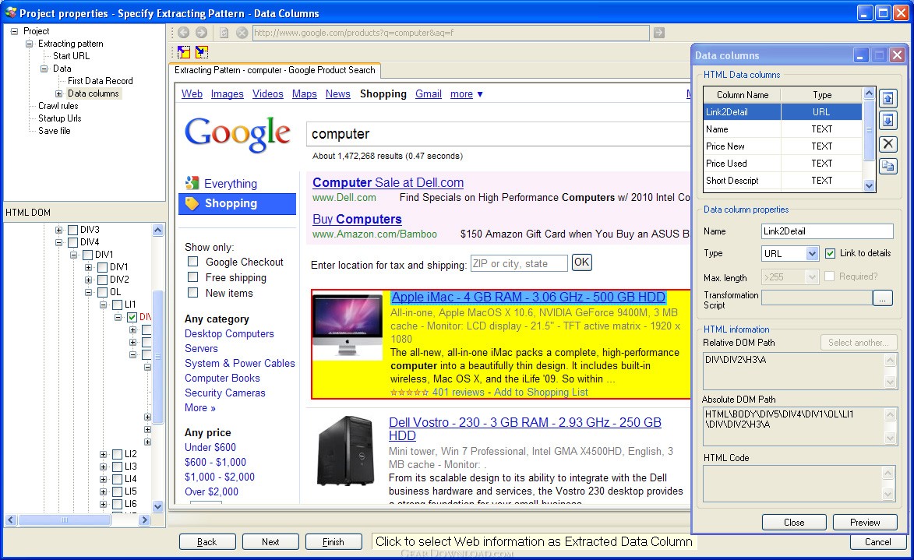Open the Dell Vostro product link
The width and height of the screenshot is (914, 560).
(x=524, y=429)
